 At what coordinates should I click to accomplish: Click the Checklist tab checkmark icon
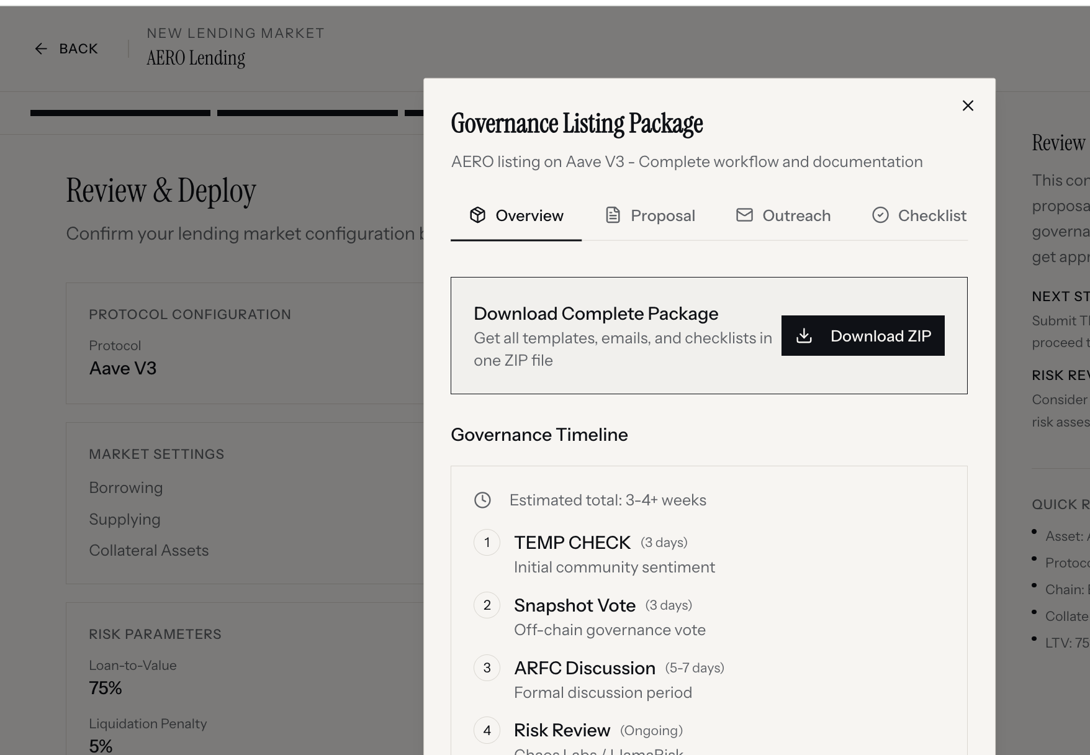[x=880, y=215]
